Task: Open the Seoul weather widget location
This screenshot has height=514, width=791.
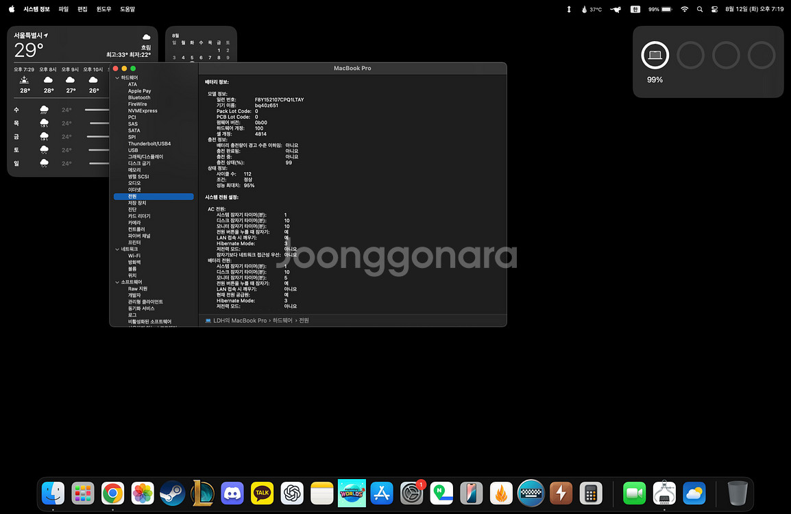Action: point(31,36)
